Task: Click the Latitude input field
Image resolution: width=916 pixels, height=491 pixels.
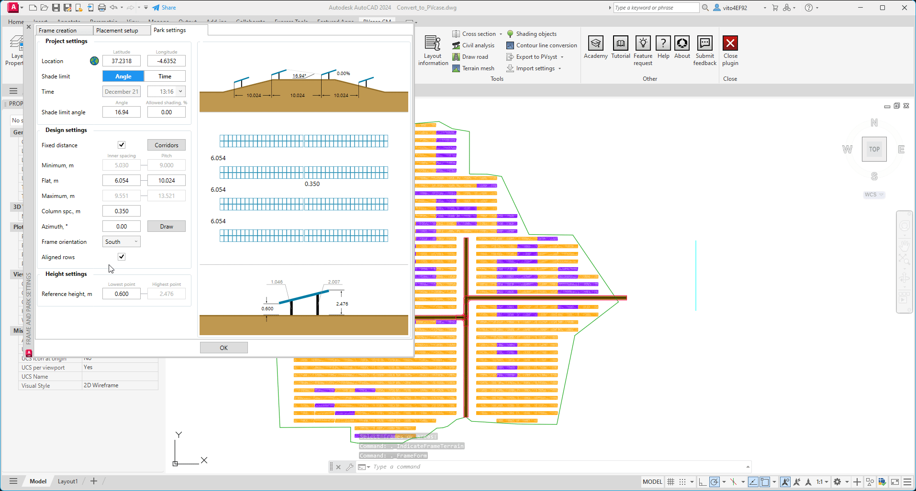Action: [x=122, y=61]
